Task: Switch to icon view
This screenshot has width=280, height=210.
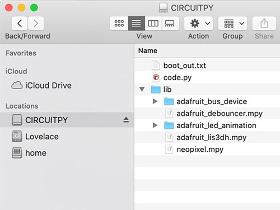Action: pos(119,24)
